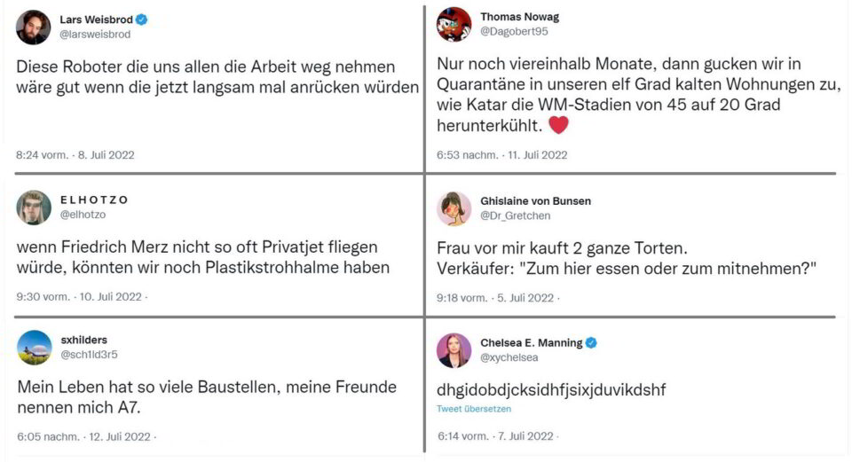The height and width of the screenshot is (462, 852).
Task: Click Chelsea E. Manning's profile photo
Action: tap(454, 350)
